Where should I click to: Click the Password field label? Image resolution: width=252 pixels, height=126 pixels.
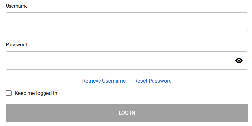16,45
